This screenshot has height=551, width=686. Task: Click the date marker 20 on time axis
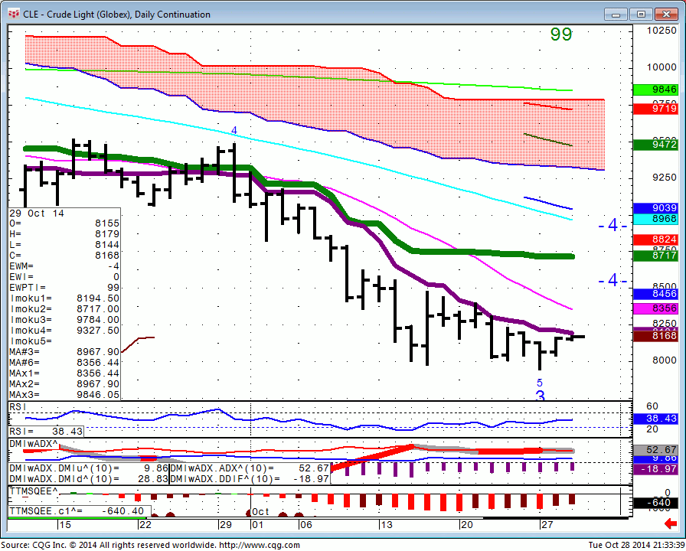click(x=467, y=525)
